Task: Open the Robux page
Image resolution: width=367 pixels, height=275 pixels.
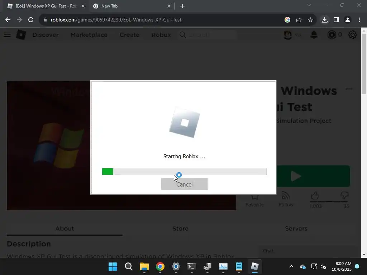Action: [x=161, y=35]
